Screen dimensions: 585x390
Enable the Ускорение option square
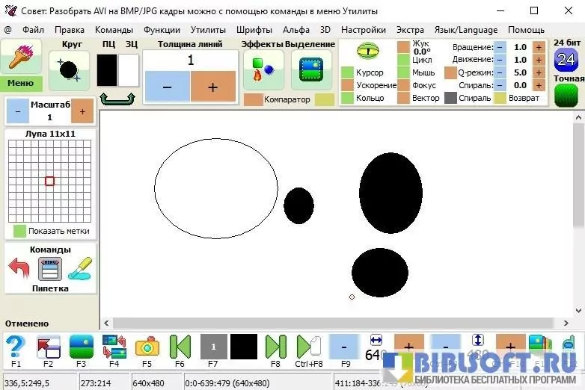coord(347,85)
